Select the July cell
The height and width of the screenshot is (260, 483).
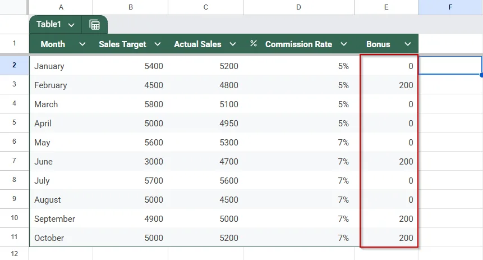click(x=61, y=180)
